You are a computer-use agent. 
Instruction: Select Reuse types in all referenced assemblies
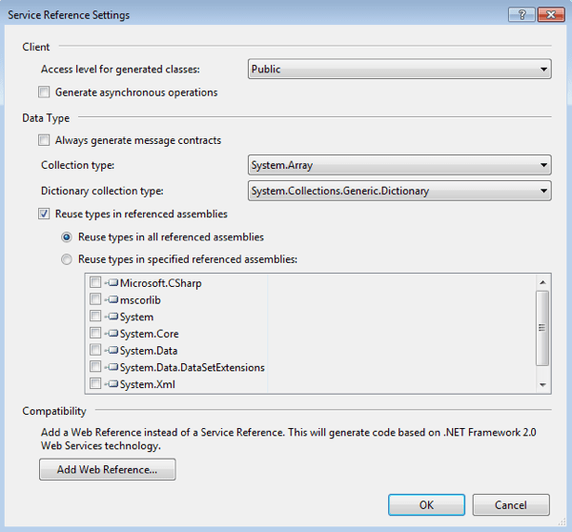pos(67,237)
